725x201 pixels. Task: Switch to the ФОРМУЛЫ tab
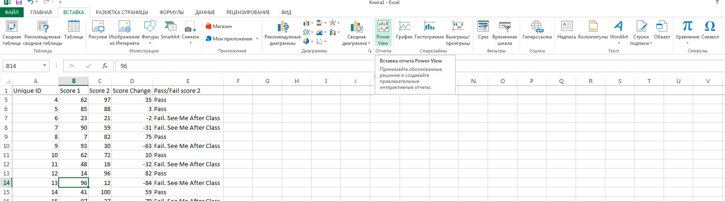click(x=171, y=12)
